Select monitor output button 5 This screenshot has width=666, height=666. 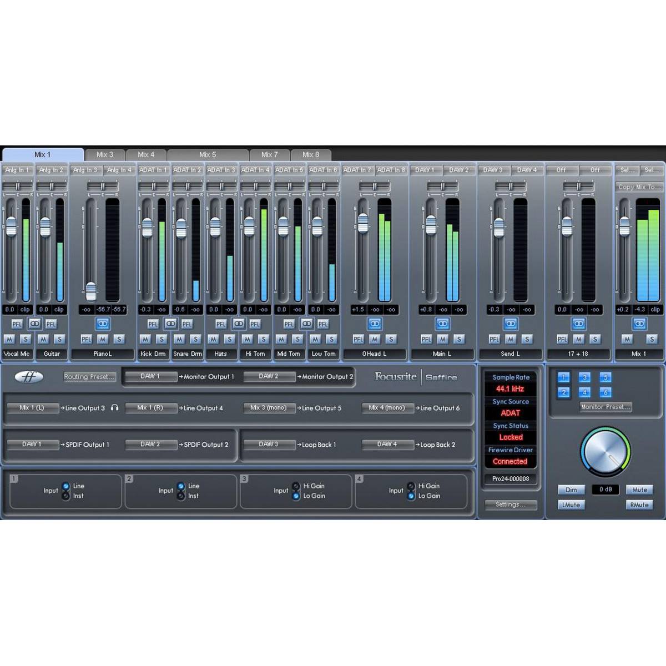click(x=606, y=377)
